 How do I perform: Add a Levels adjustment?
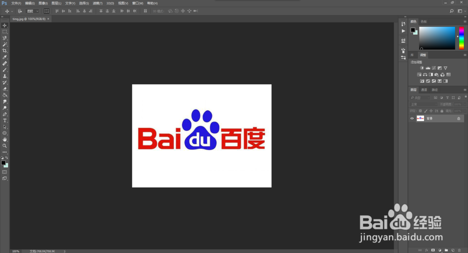pos(428,68)
